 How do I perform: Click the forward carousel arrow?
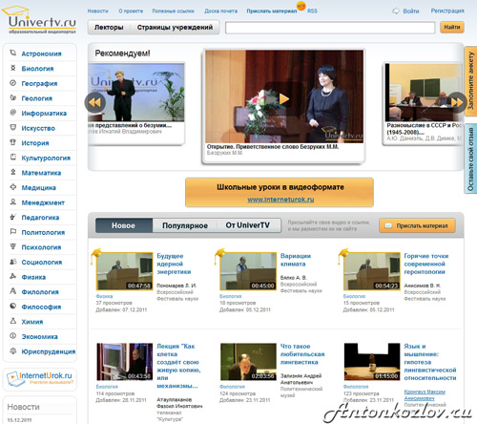coord(457,102)
